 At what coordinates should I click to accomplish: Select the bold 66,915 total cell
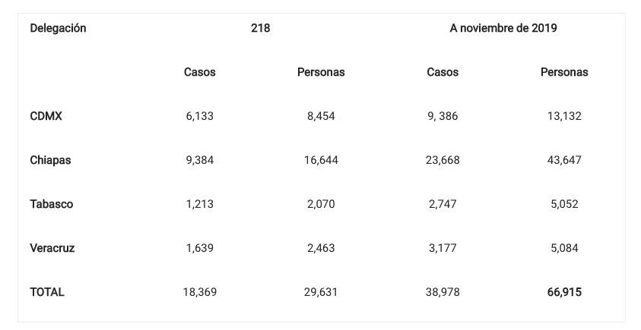tap(564, 292)
